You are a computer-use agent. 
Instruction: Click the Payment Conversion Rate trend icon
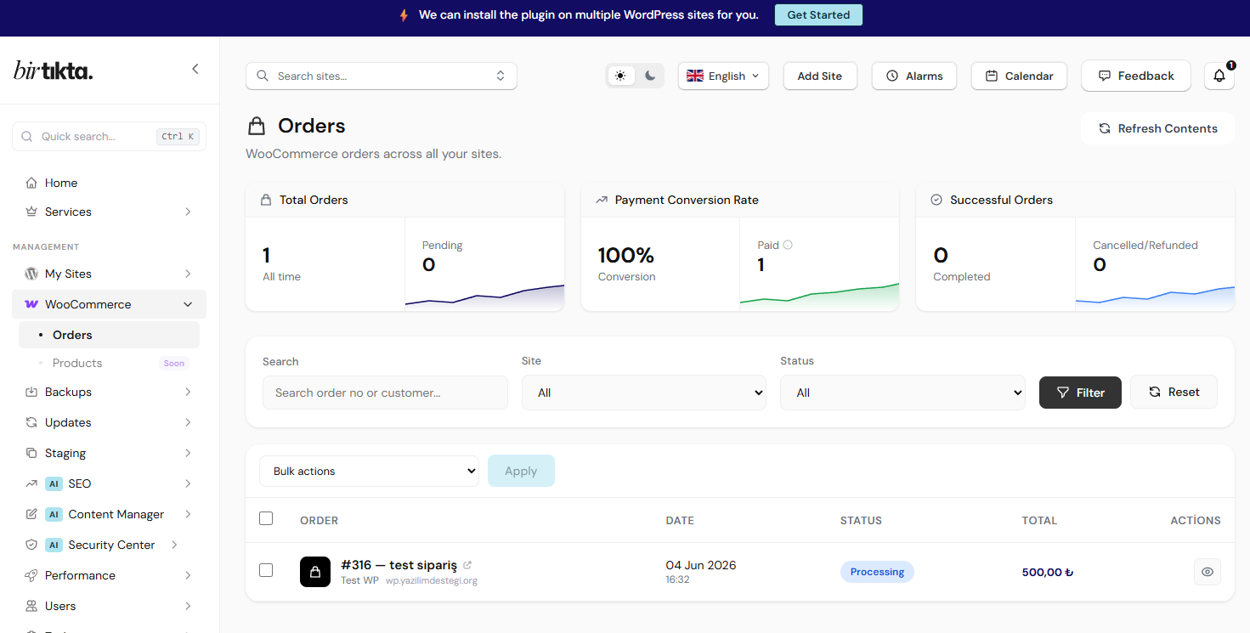602,200
